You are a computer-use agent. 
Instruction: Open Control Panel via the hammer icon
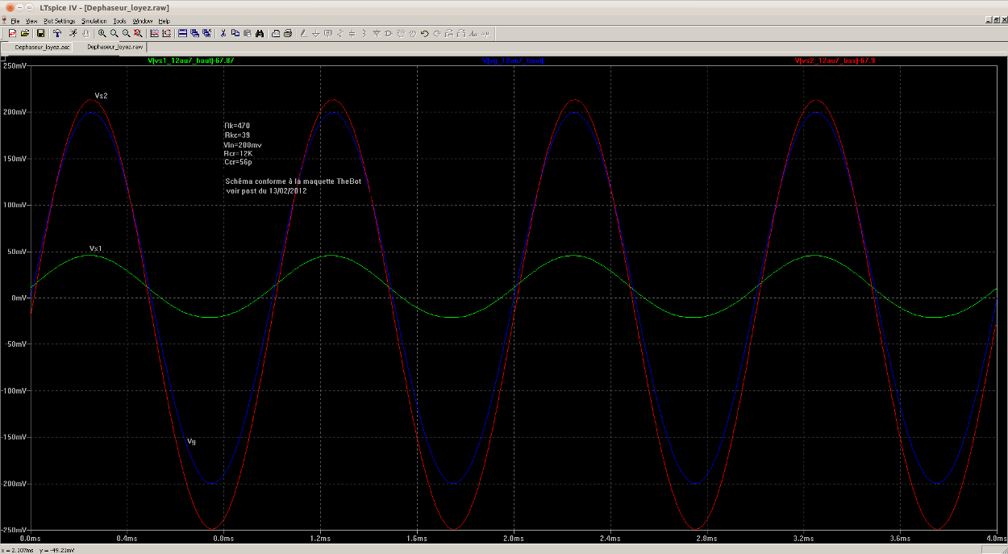pyautogui.click(x=57, y=33)
